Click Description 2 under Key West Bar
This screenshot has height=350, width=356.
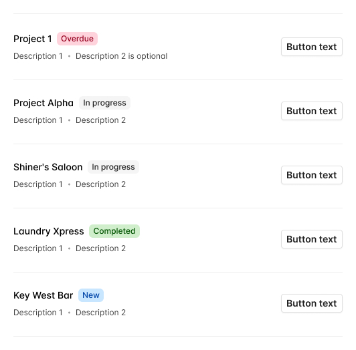point(100,313)
